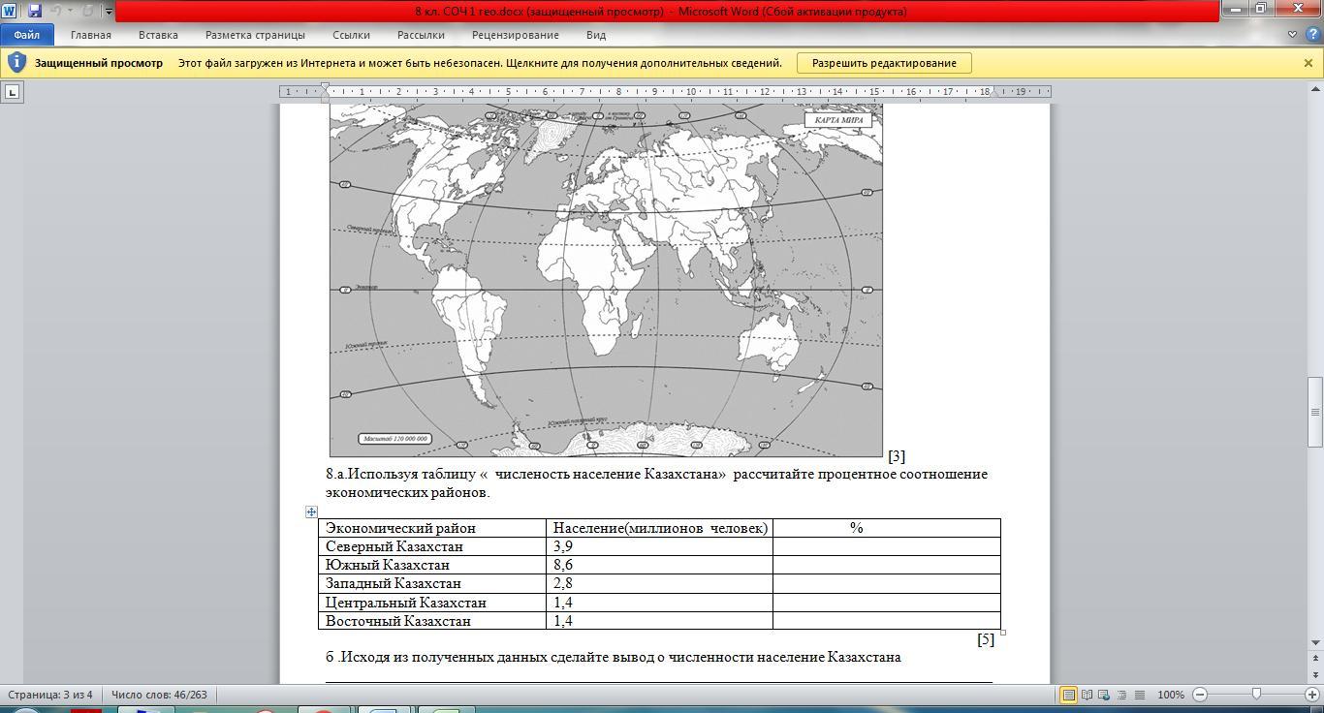Click the Save icon in the Quick Access Toolbar
This screenshot has width=1324, height=713.
[x=35, y=12]
